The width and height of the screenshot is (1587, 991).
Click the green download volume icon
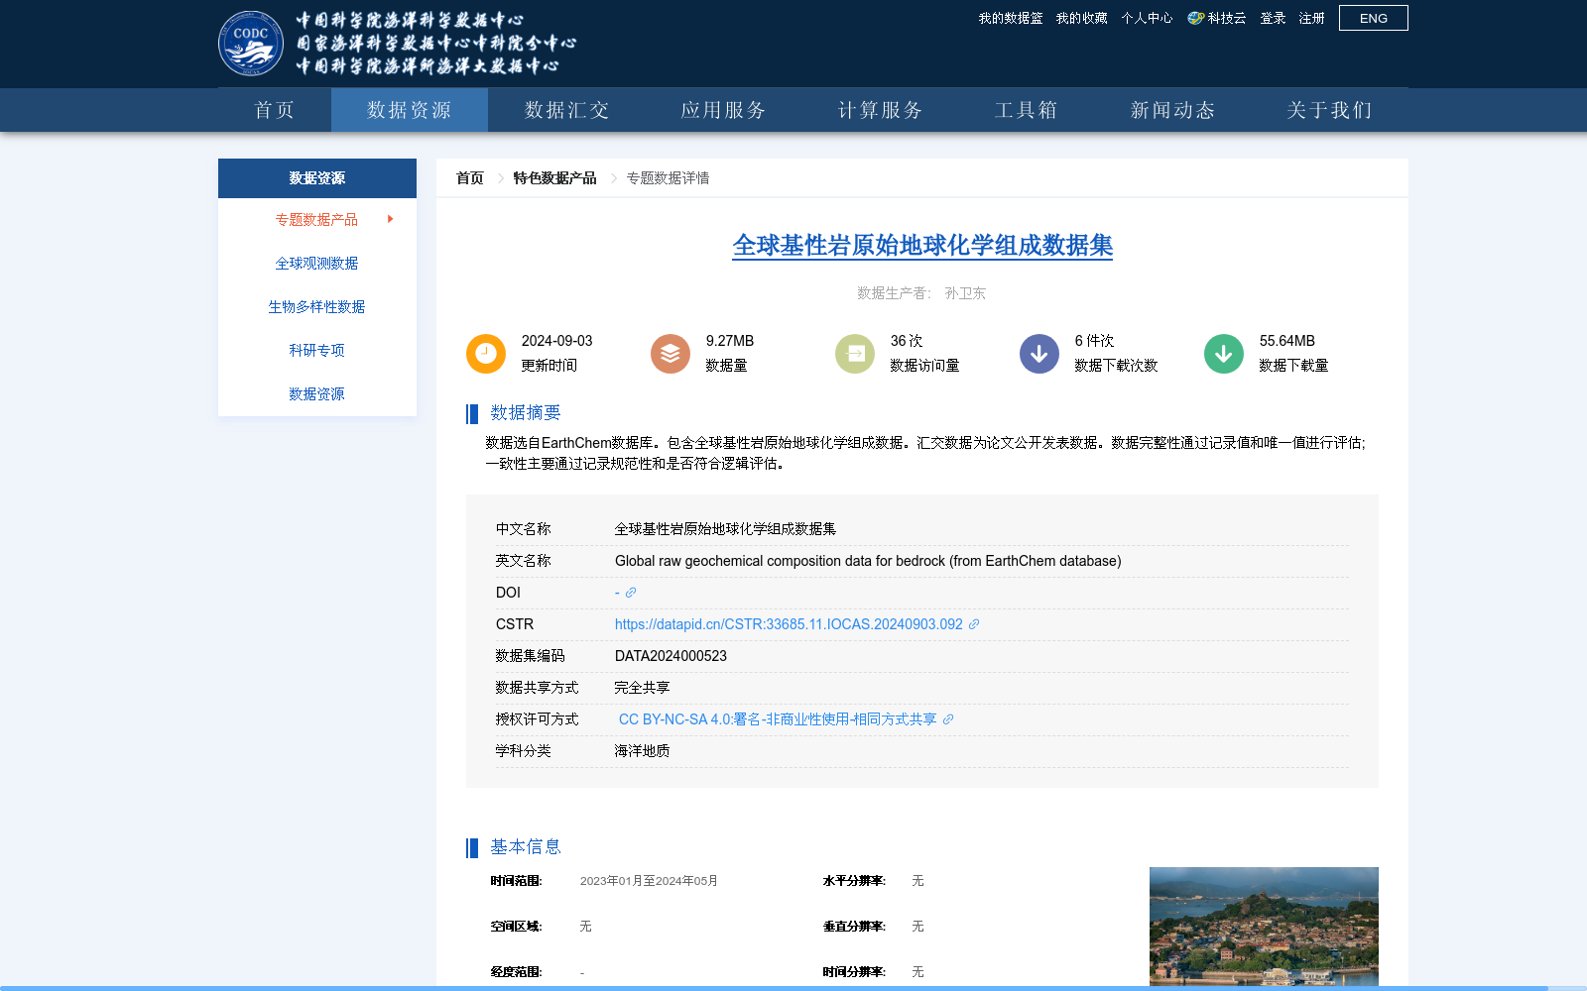tap(1224, 354)
